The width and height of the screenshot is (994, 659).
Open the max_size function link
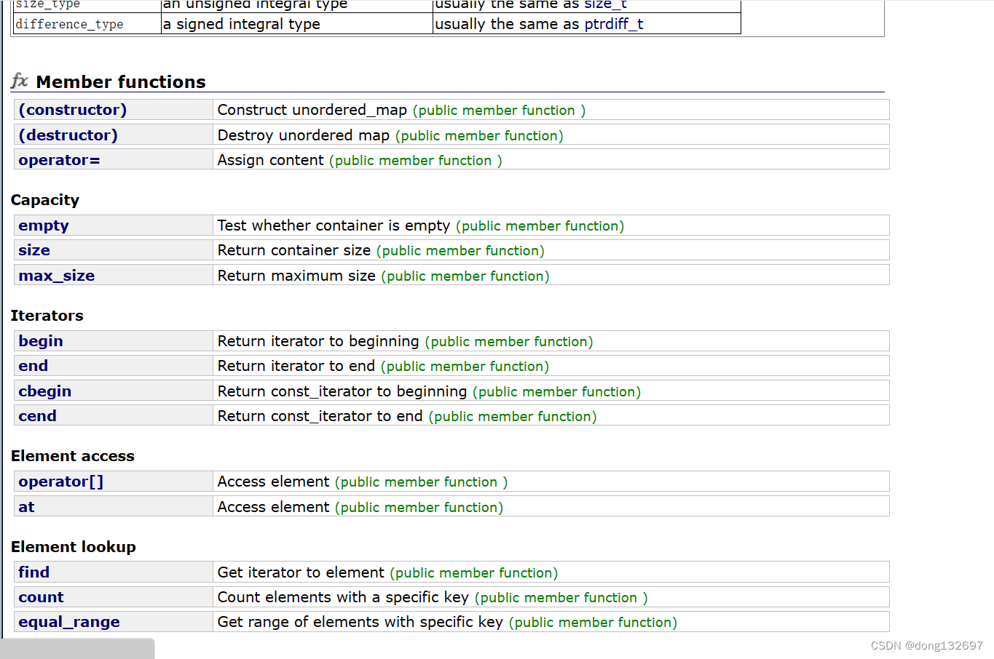coord(57,276)
